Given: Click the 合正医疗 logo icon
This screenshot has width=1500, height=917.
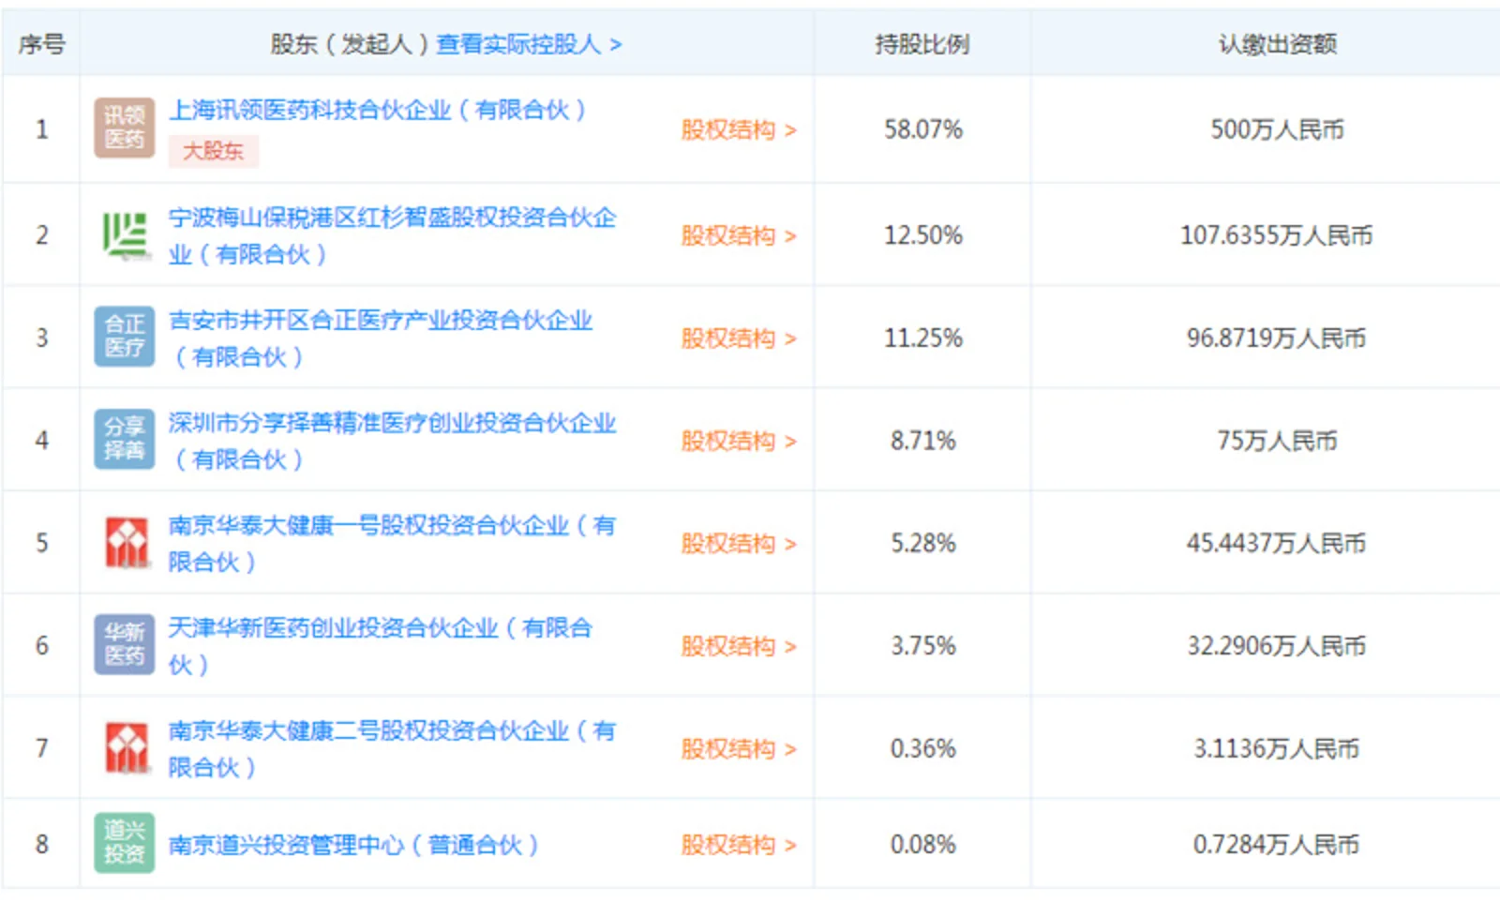Looking at the screenshot, I should pyautogui.click(x=124, y=337).
